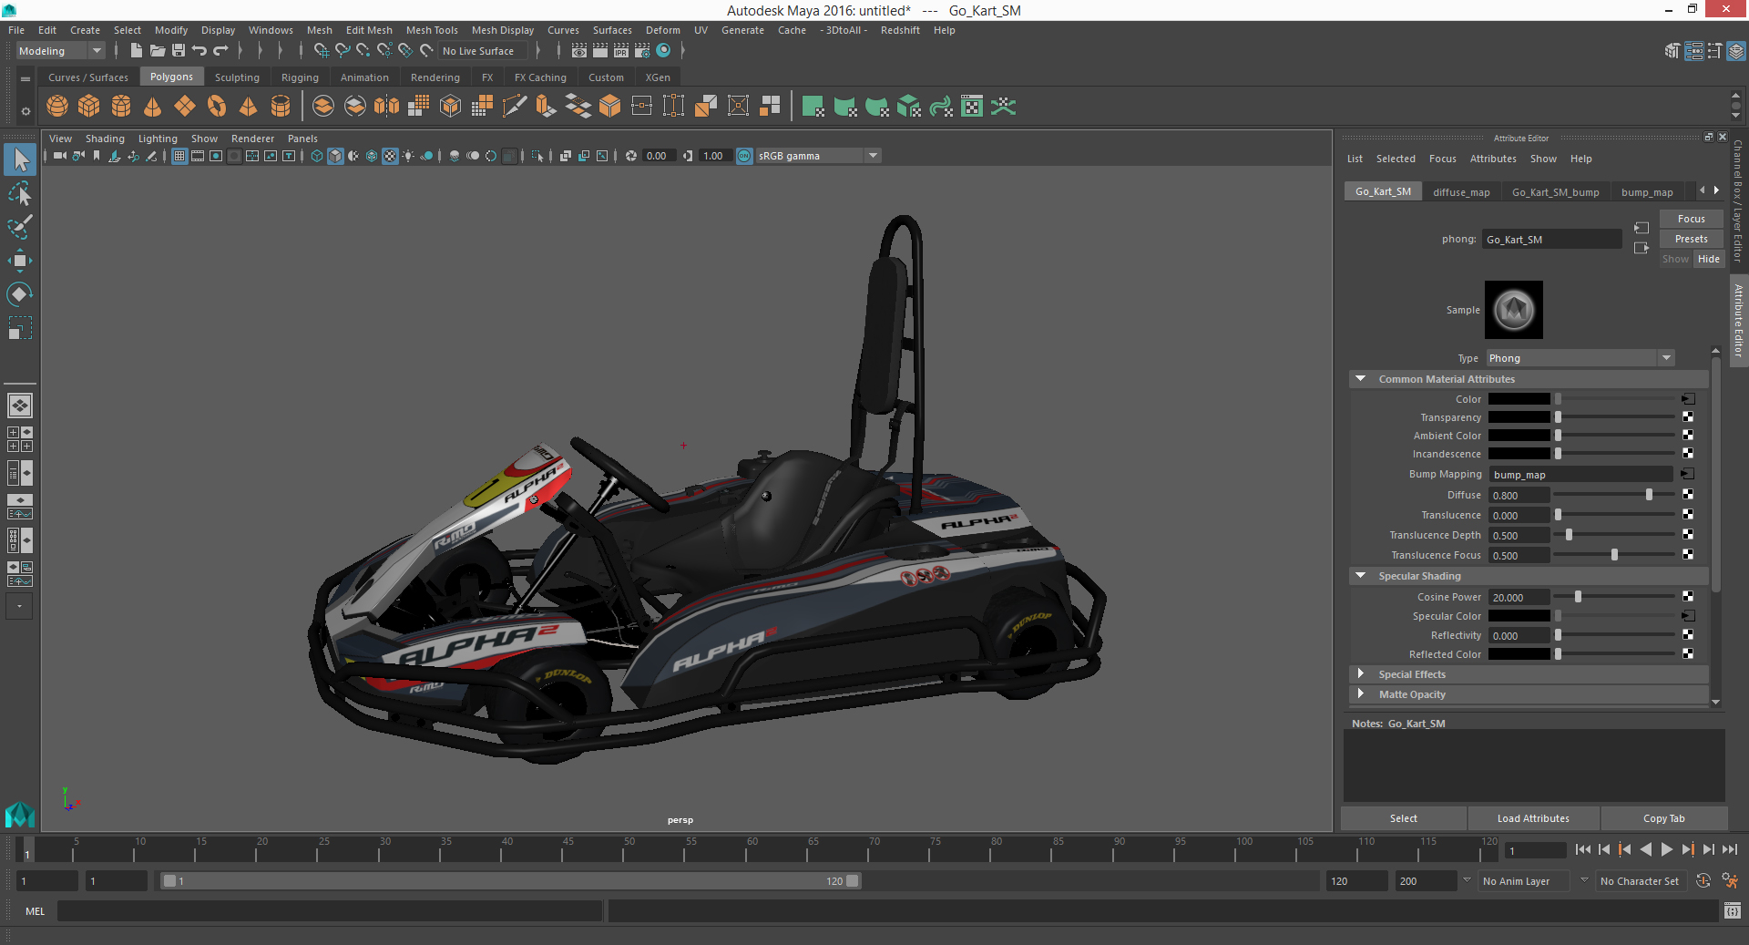Image resolution: width=1749 pixels, height=945 pixels.
Task: Click the Render current frame icon
Action: 600,51
